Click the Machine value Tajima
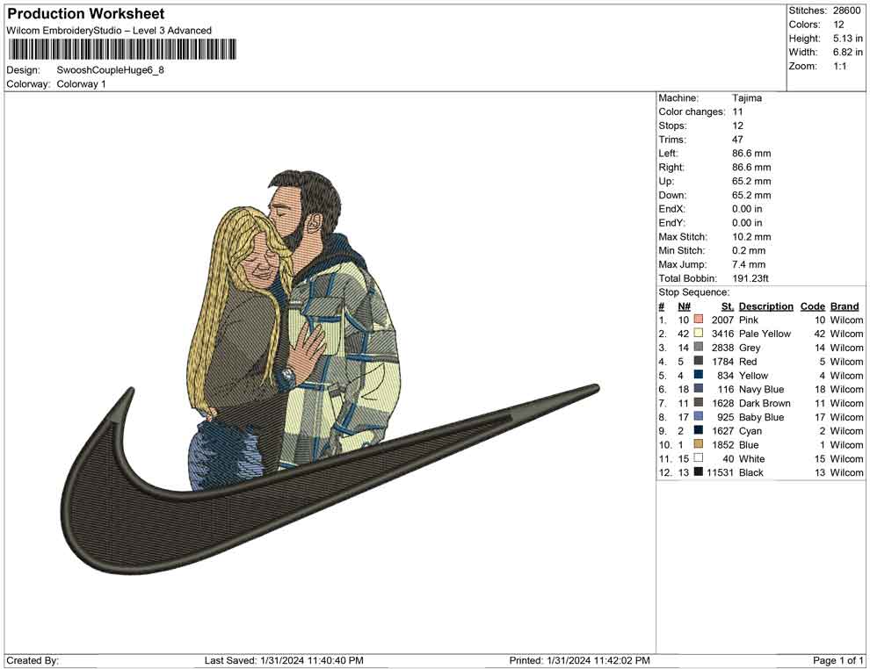Image resolution: width=870 pixels, height=669 pixels. tap(747, 98)
